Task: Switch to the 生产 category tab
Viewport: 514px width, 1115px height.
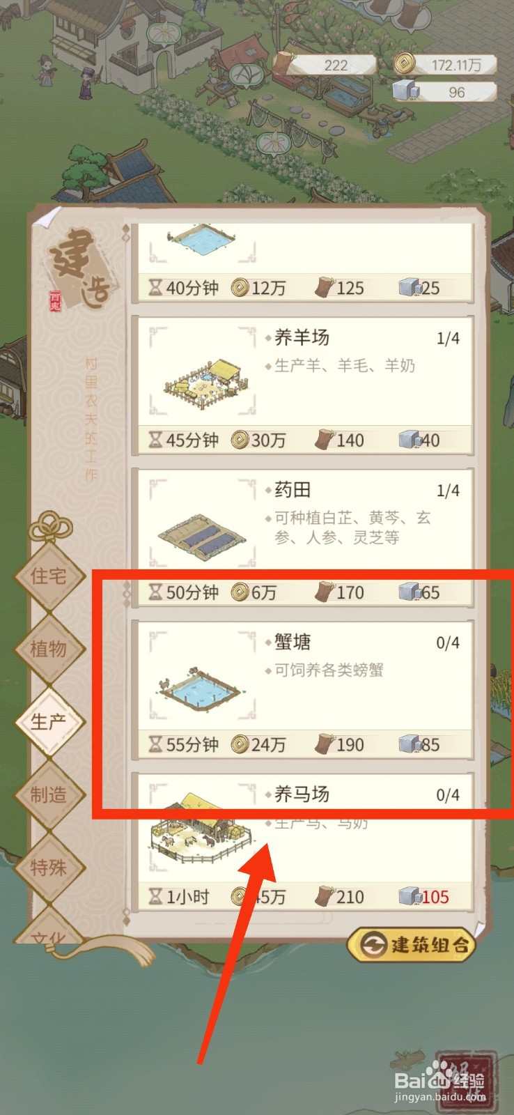Action: coord(49,721)
